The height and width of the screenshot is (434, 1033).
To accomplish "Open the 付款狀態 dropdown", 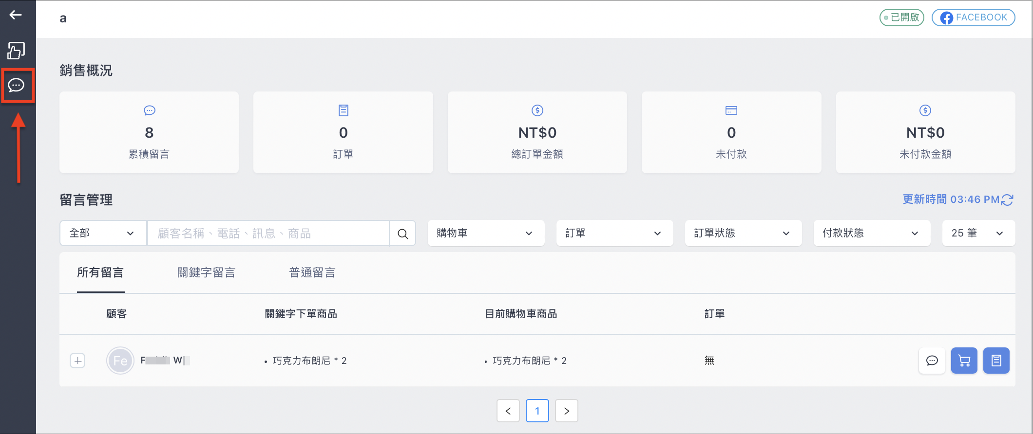I will 872,233.
